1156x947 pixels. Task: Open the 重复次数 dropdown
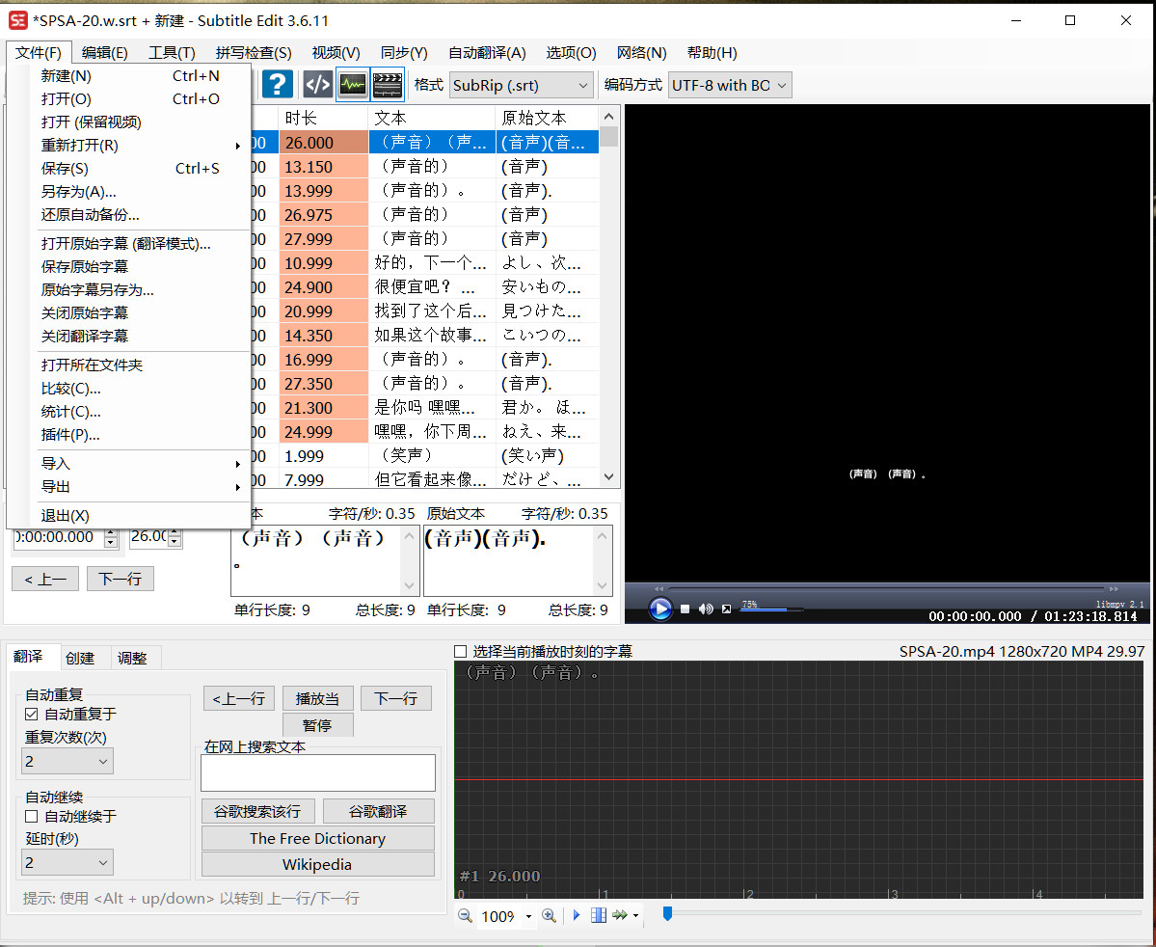(x=67, y=761)
